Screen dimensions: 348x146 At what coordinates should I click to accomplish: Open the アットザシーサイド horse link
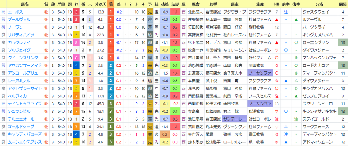25,88
